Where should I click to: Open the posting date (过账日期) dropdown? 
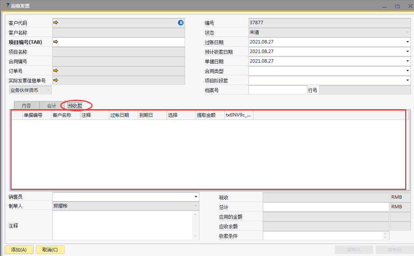407,42
